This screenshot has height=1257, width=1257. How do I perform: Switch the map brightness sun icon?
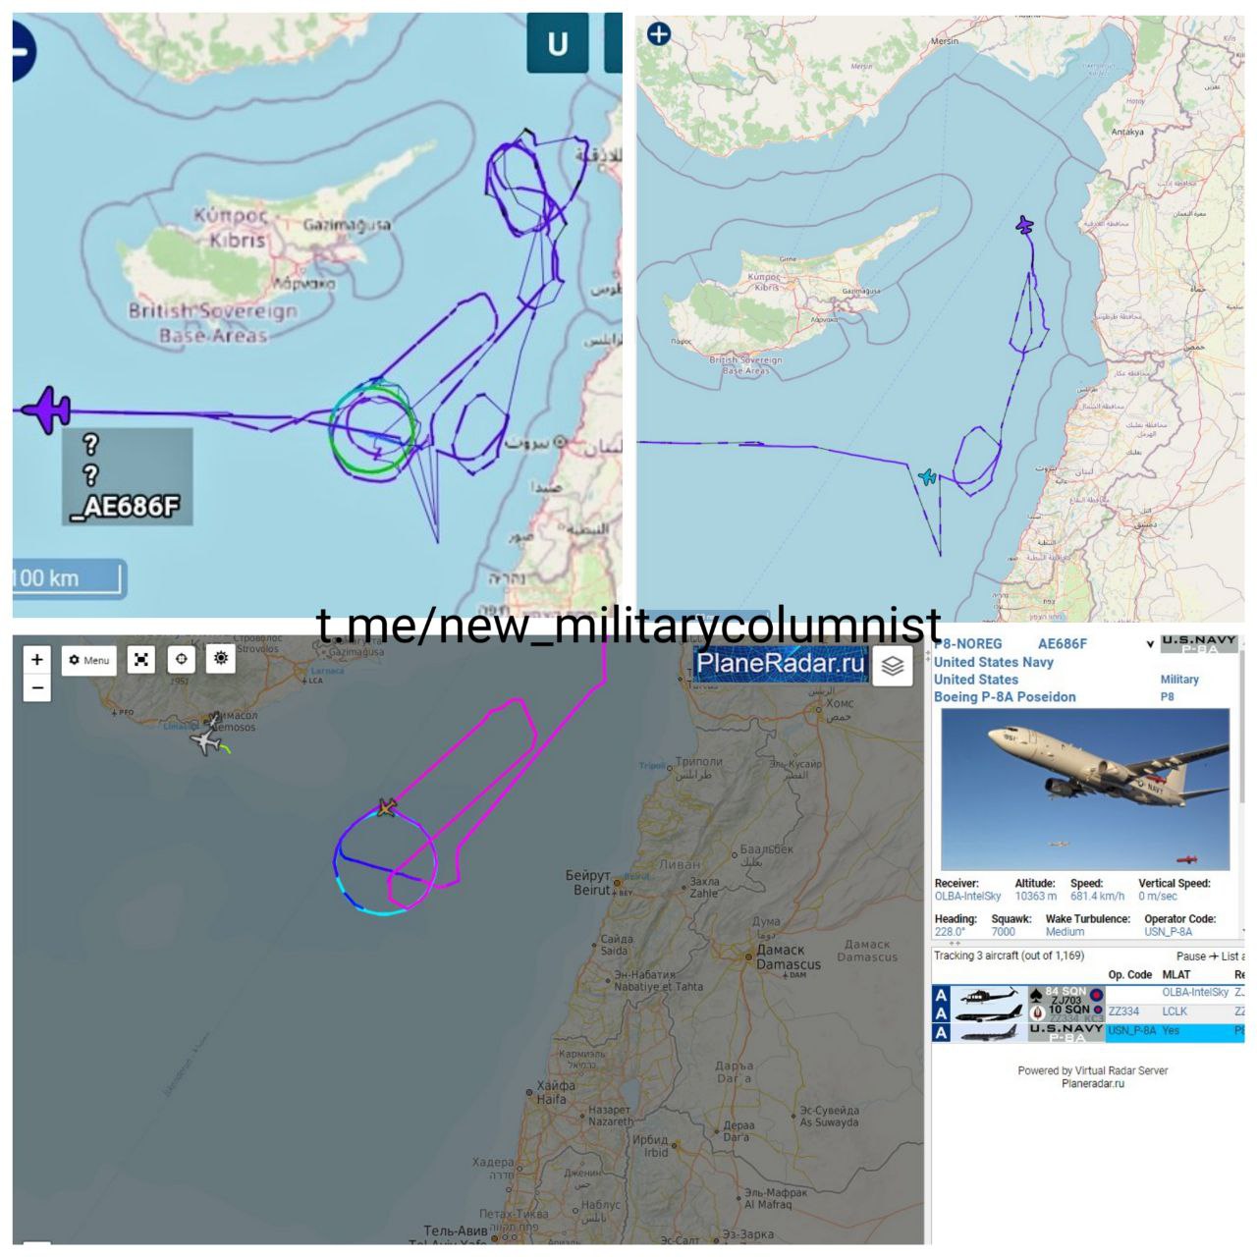(220, 659)
